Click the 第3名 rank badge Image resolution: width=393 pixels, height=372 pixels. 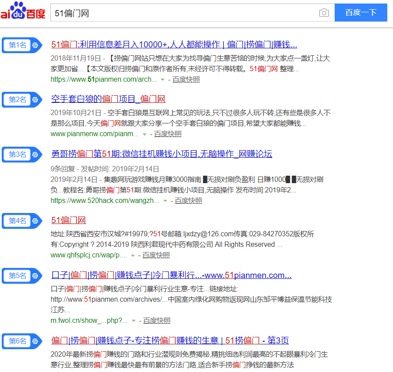(22, 154)
